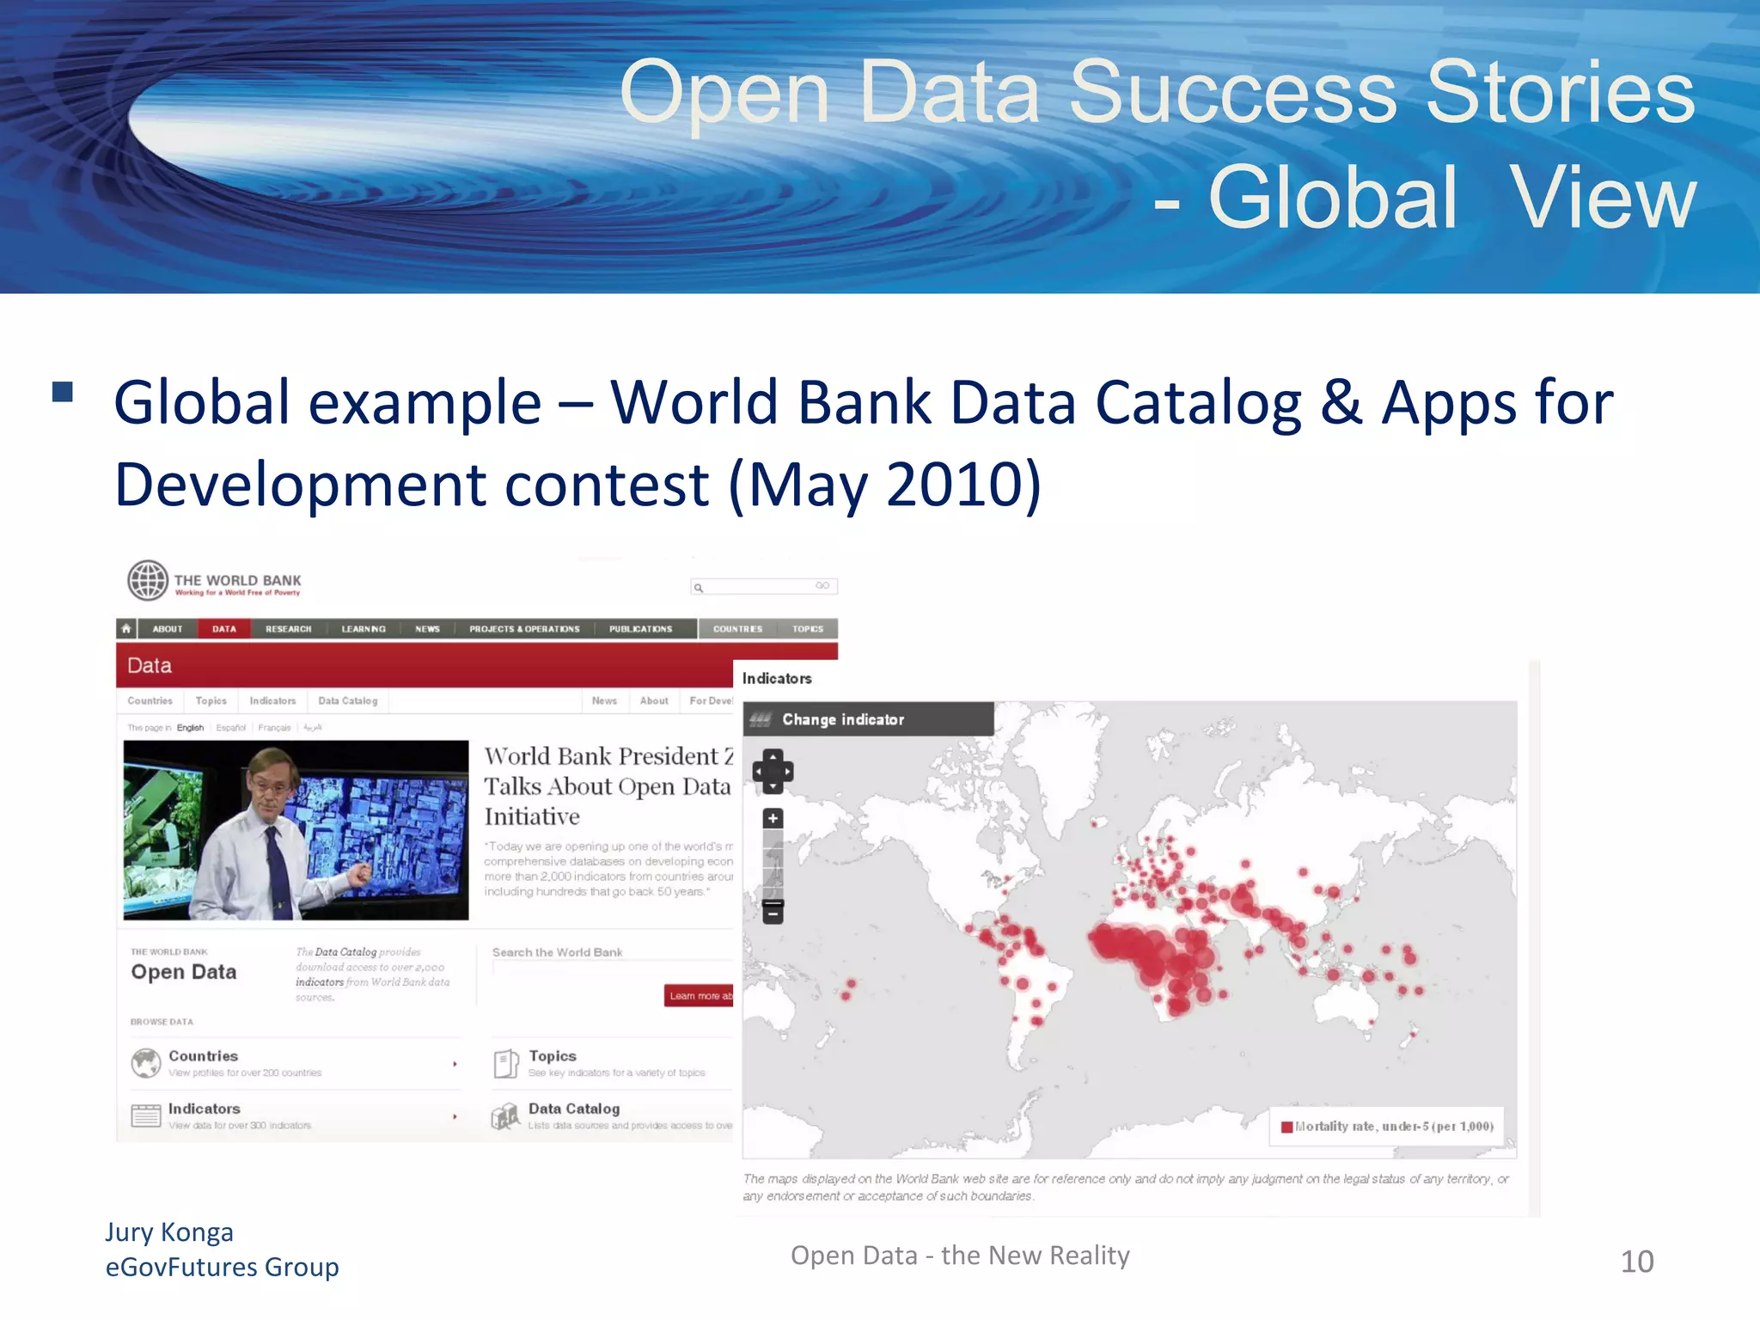This screenshot has width=1760, height=1320.
Task: Click the Data Catalog chart icon
Action: [x=505, y=1116]
